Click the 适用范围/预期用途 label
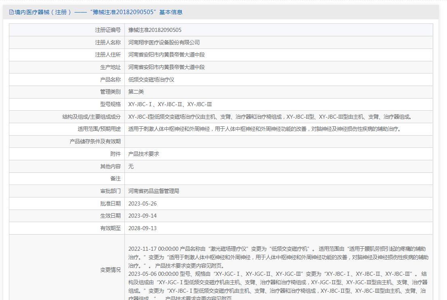Screen dimensions: 447x300 (x=99, y=129)
